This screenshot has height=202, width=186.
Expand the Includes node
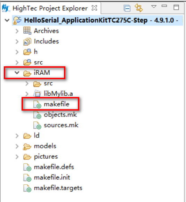tap(17, 42)
